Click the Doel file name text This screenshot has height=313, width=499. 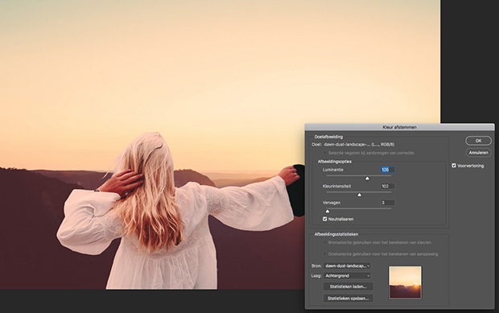[x=359, y=144]
